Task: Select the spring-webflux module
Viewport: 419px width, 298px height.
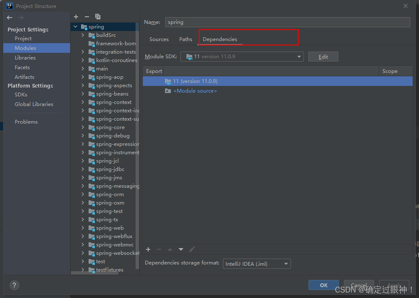Action: (x=114, y=236)
